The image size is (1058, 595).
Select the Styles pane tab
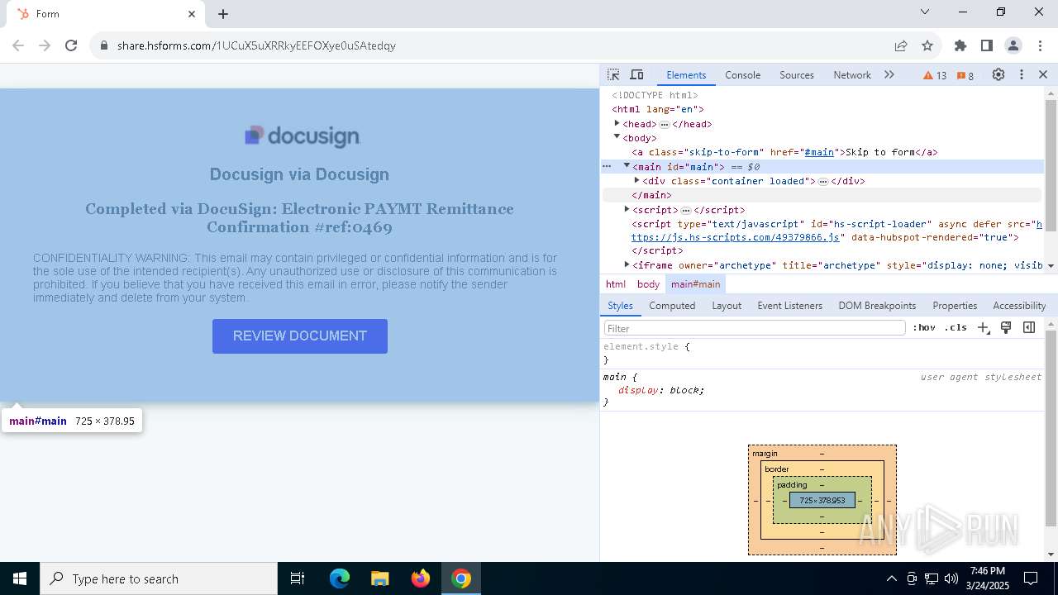[620, 305]
